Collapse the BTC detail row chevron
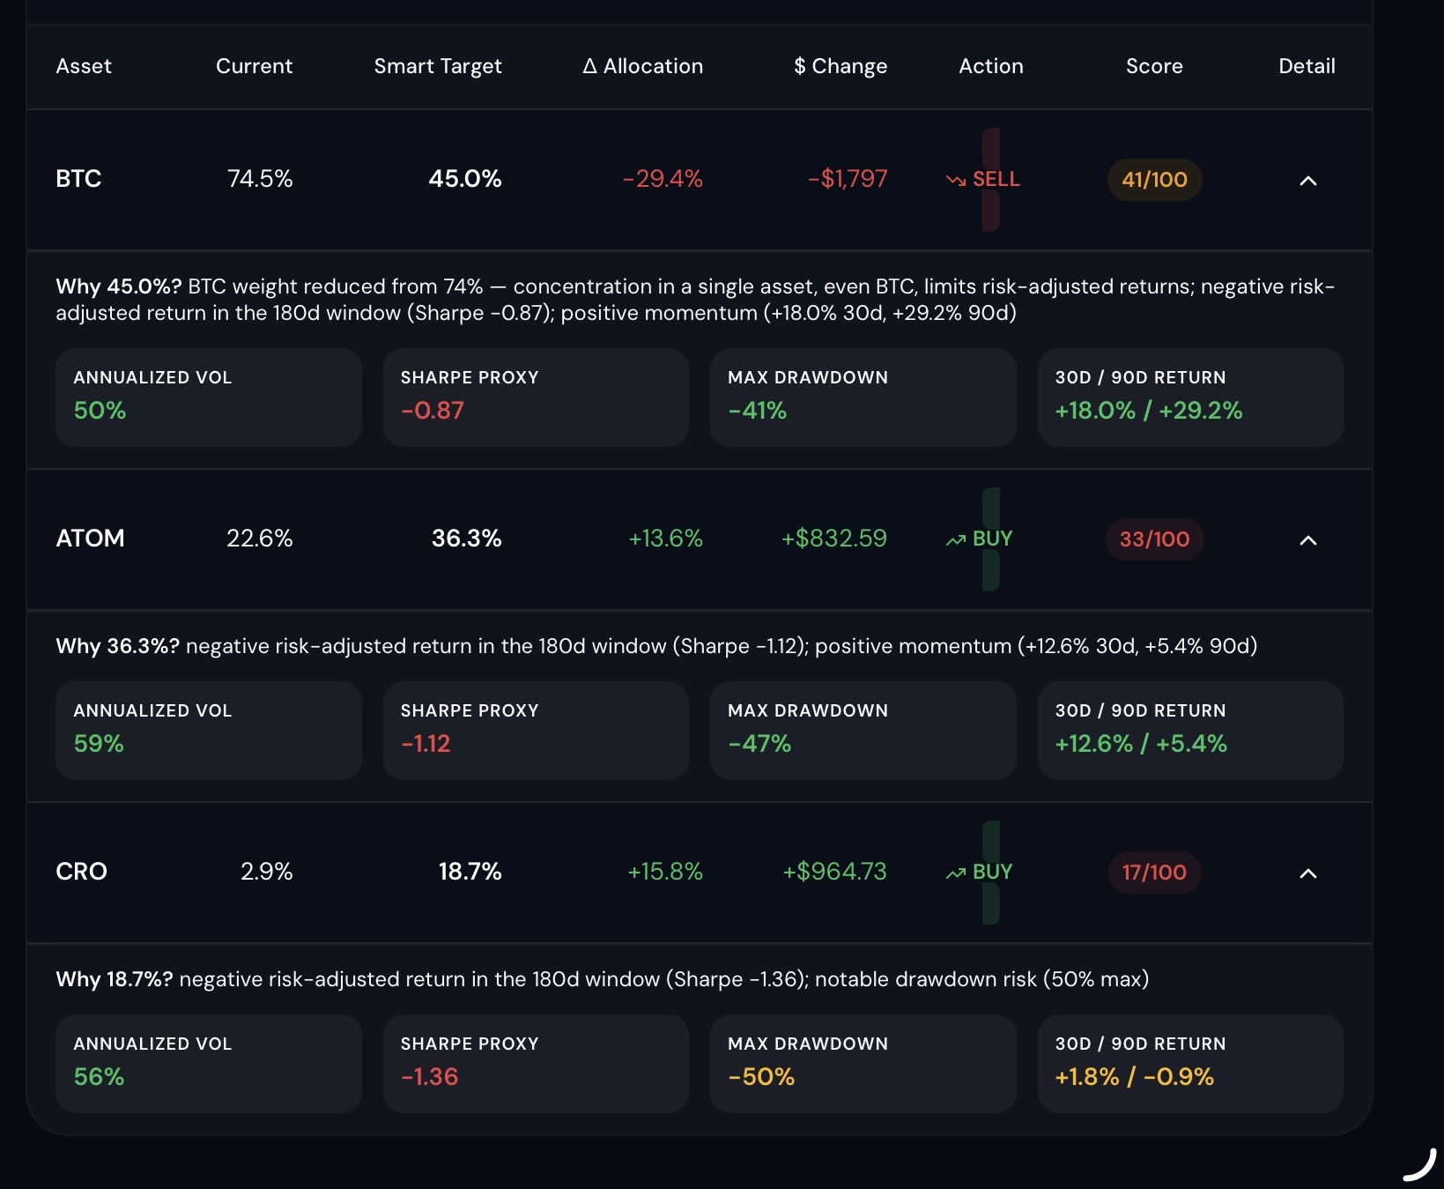 [1308, 181]
